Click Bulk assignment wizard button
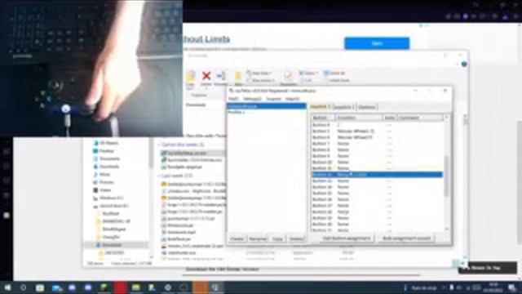 pyautogui.click(x=406, y=238)
